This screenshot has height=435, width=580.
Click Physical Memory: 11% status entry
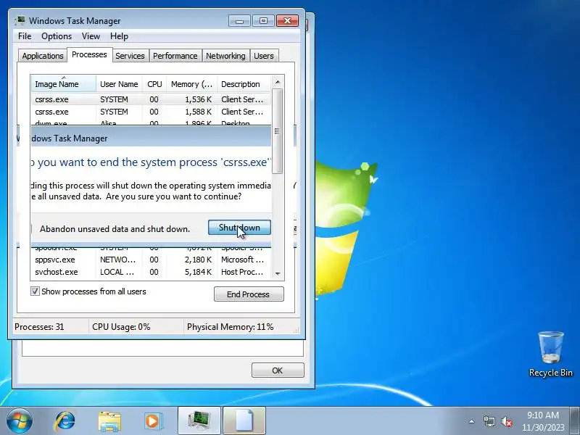click(230, 327)
